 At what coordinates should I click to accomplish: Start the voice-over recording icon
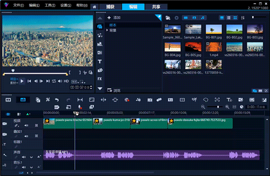(x=80, y=107)
